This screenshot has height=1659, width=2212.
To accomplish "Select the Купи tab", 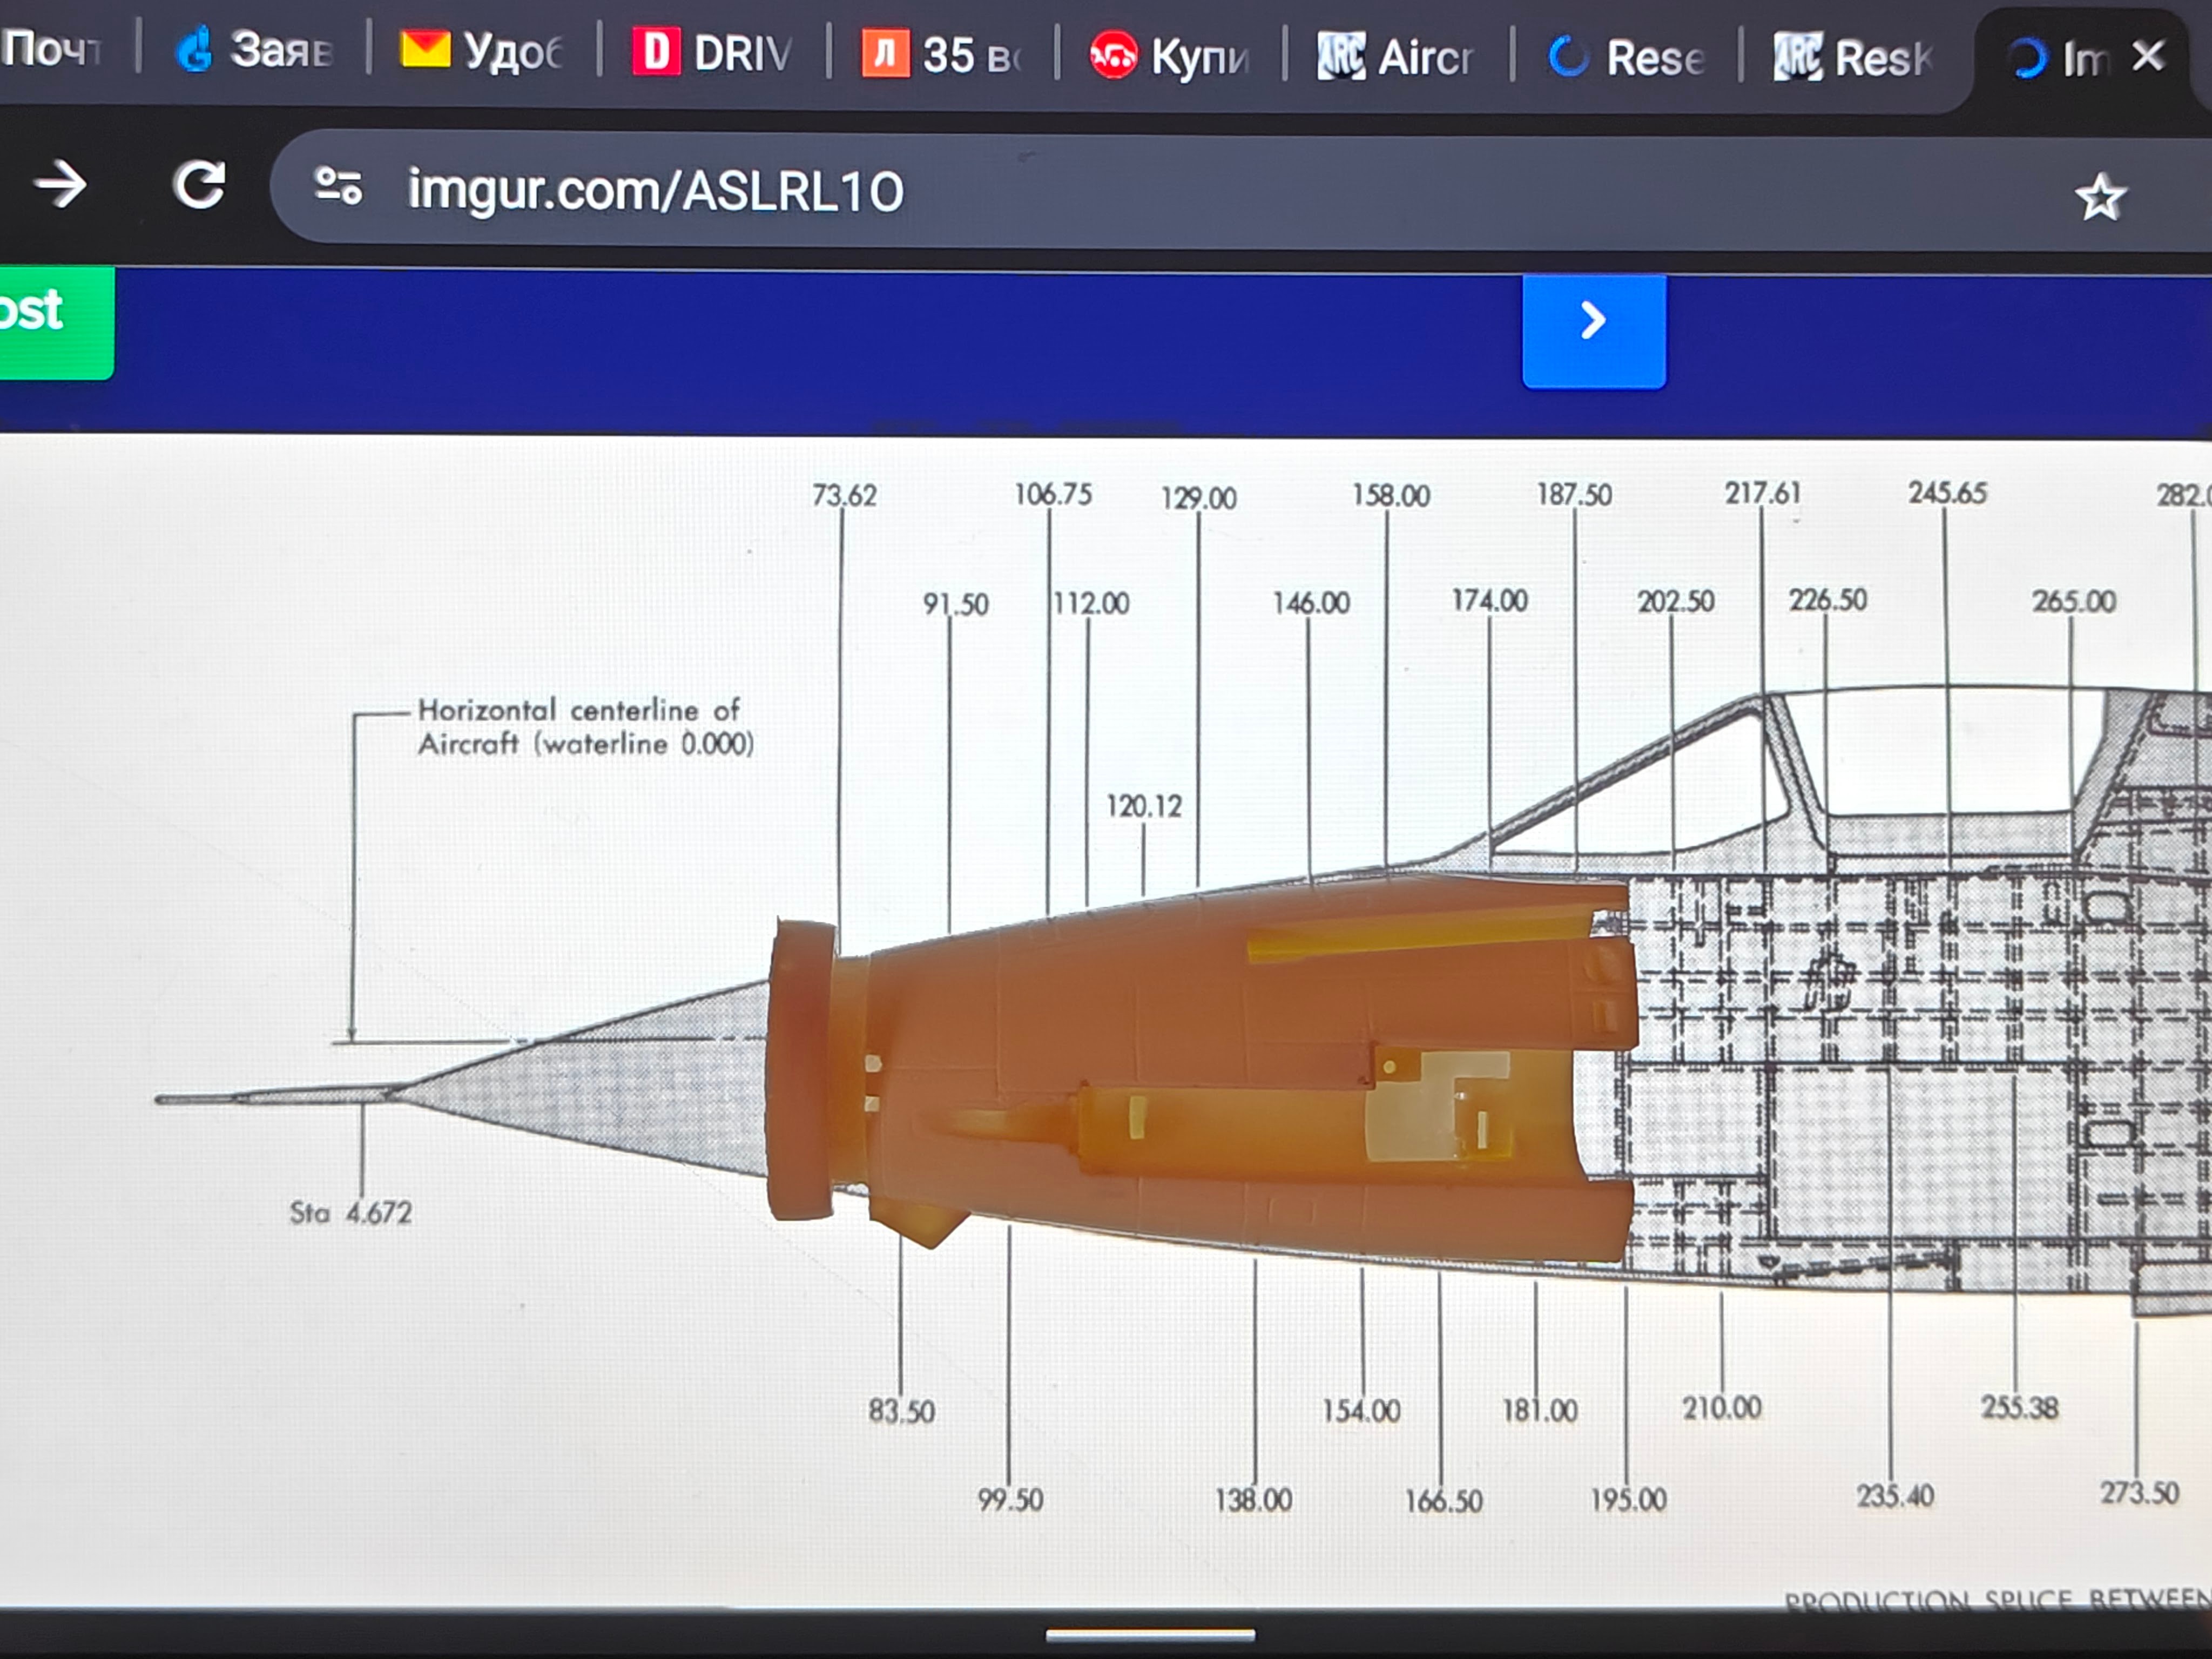I will (1169, 56).
